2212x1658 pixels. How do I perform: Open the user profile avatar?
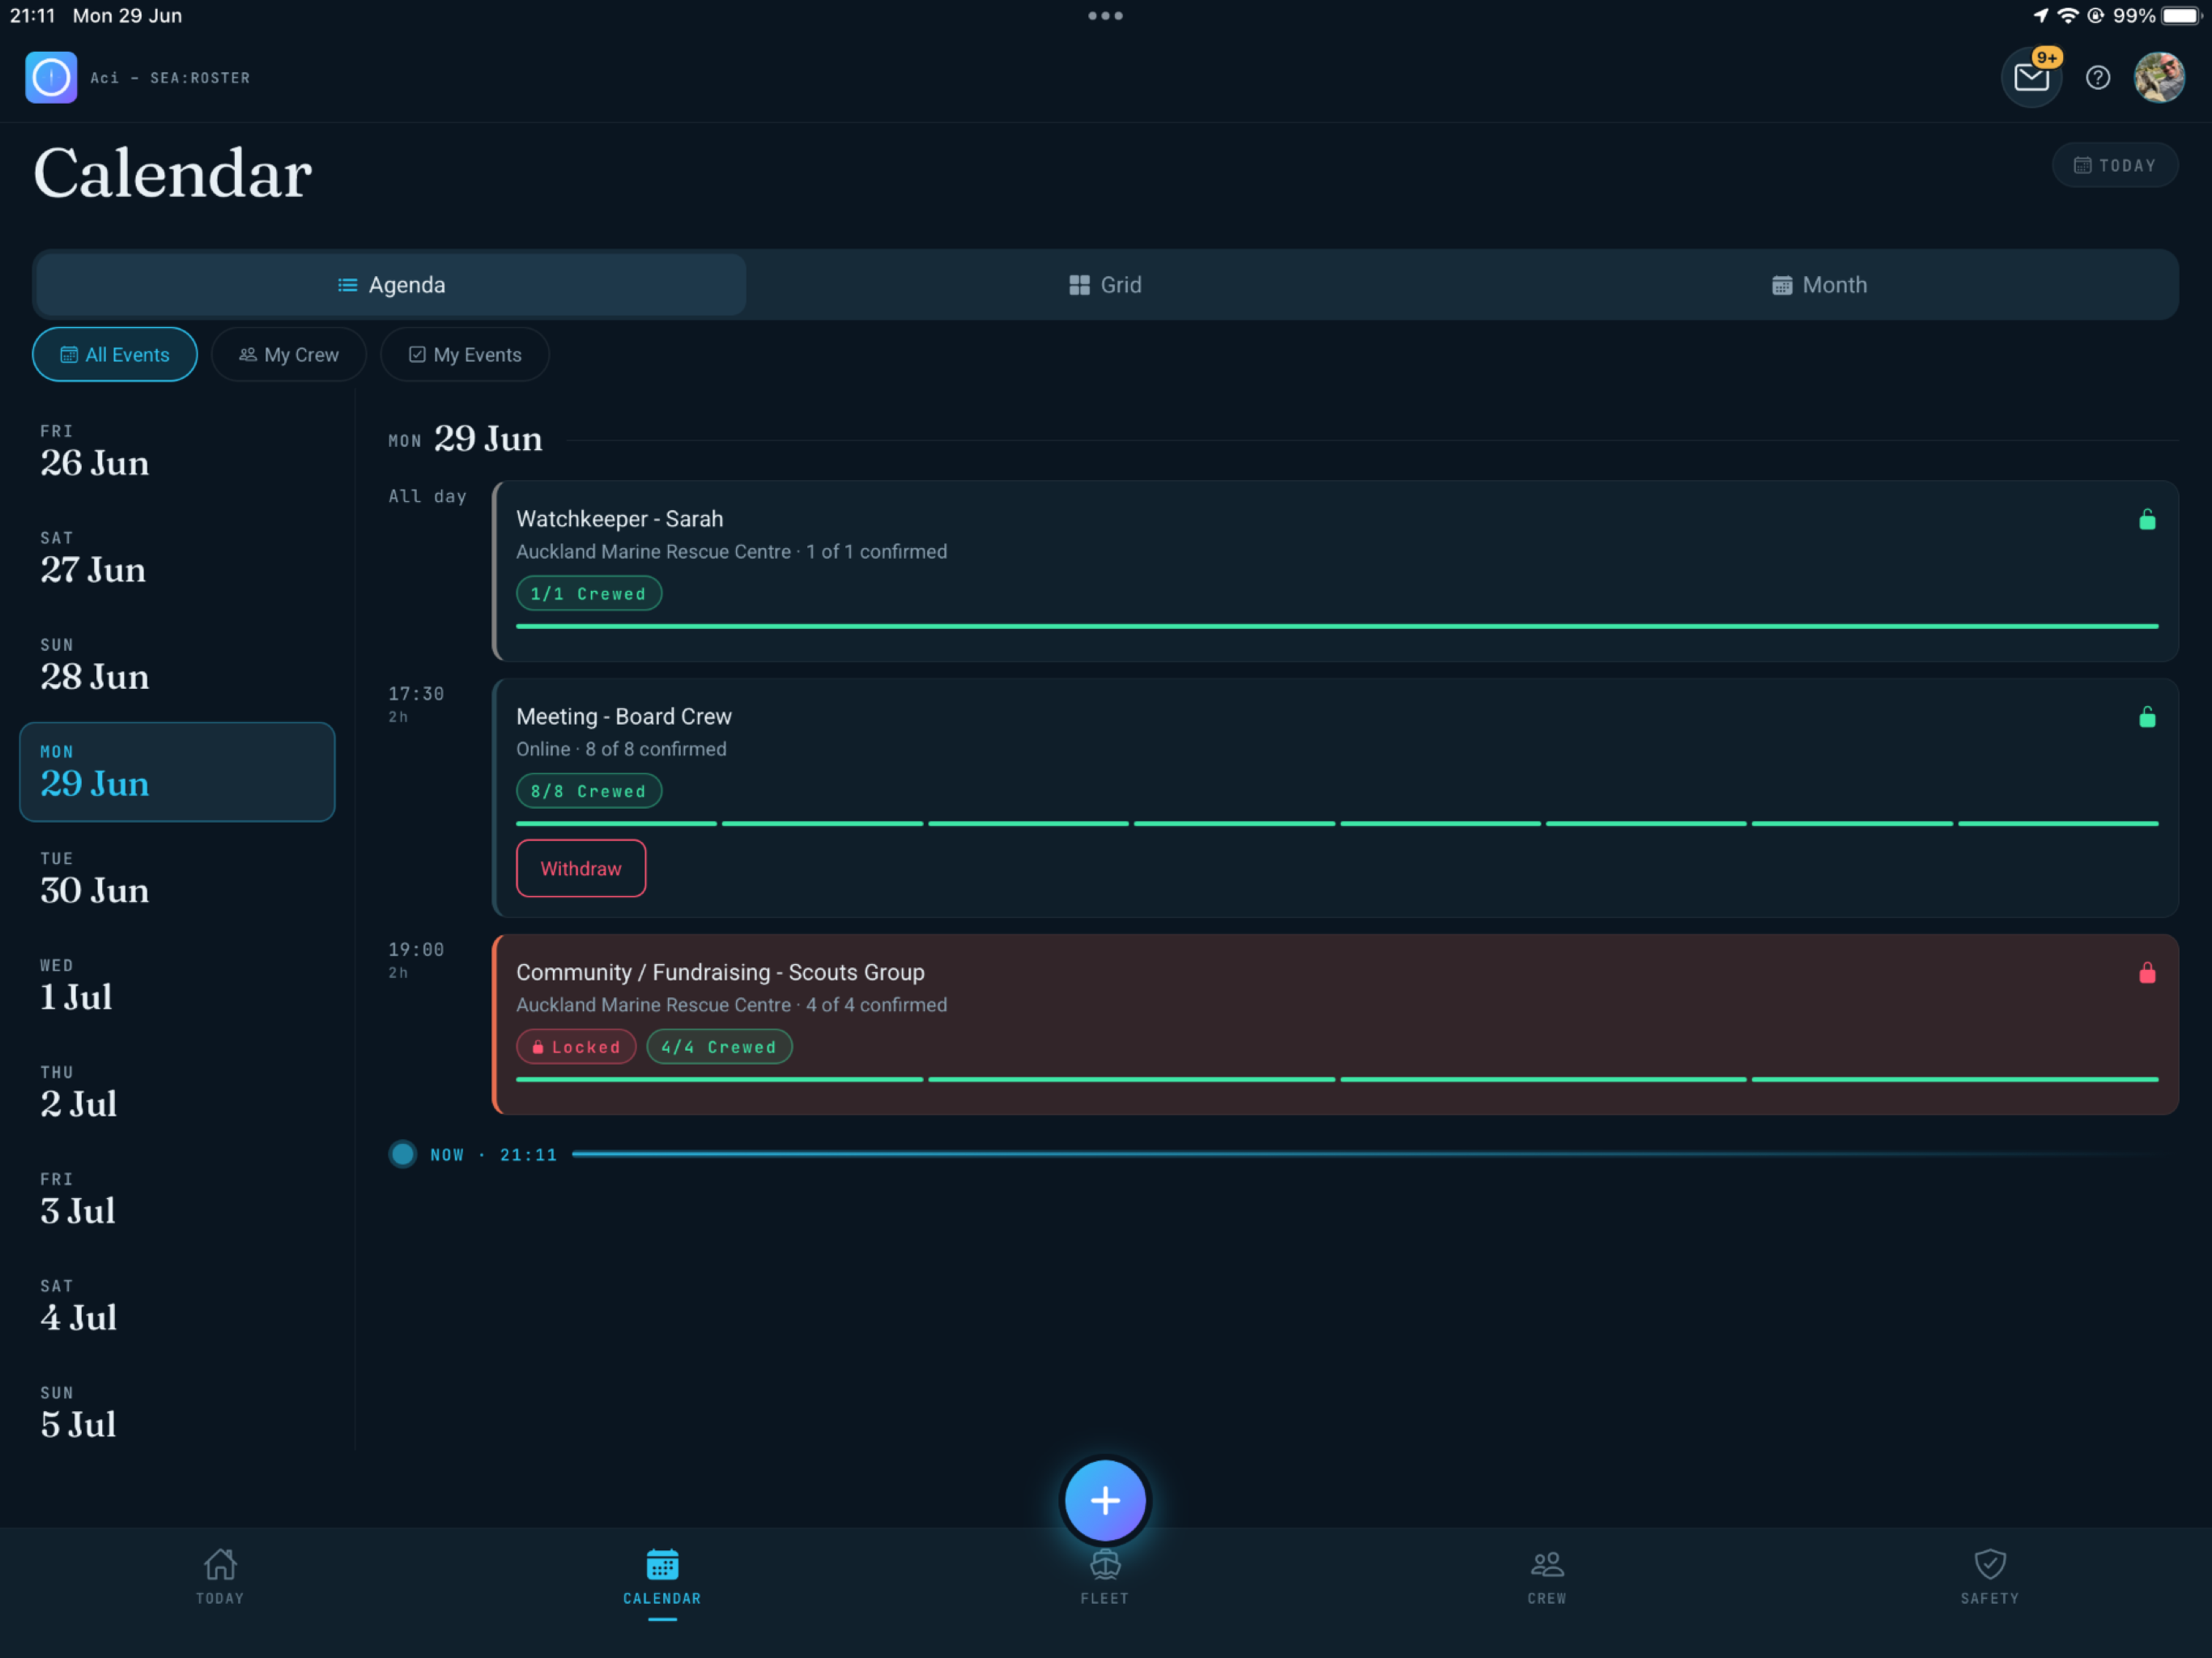click(2159, 77)
